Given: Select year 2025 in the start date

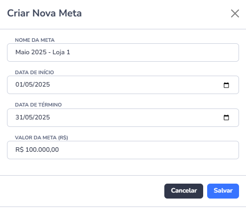Looking at the screenshot, I should pyautogui.click(x=42, y=85).
